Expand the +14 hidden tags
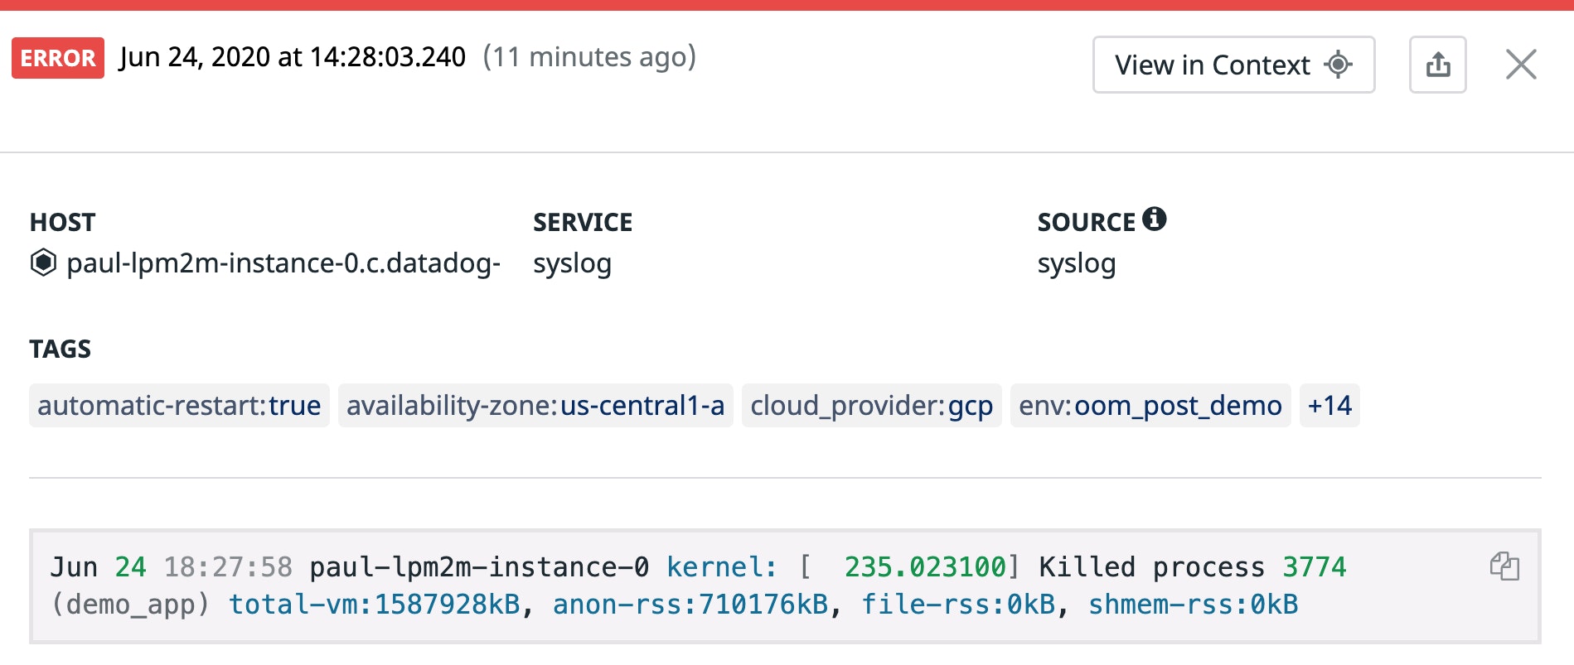 click(1329, 406)
